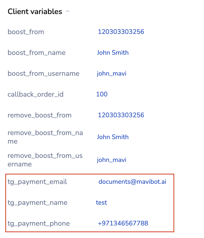This screenshot has width=204, height=238.
Task: Click the remove_boost_from value 120303303256
Action: pyautogui.click(x=121, y=115)
